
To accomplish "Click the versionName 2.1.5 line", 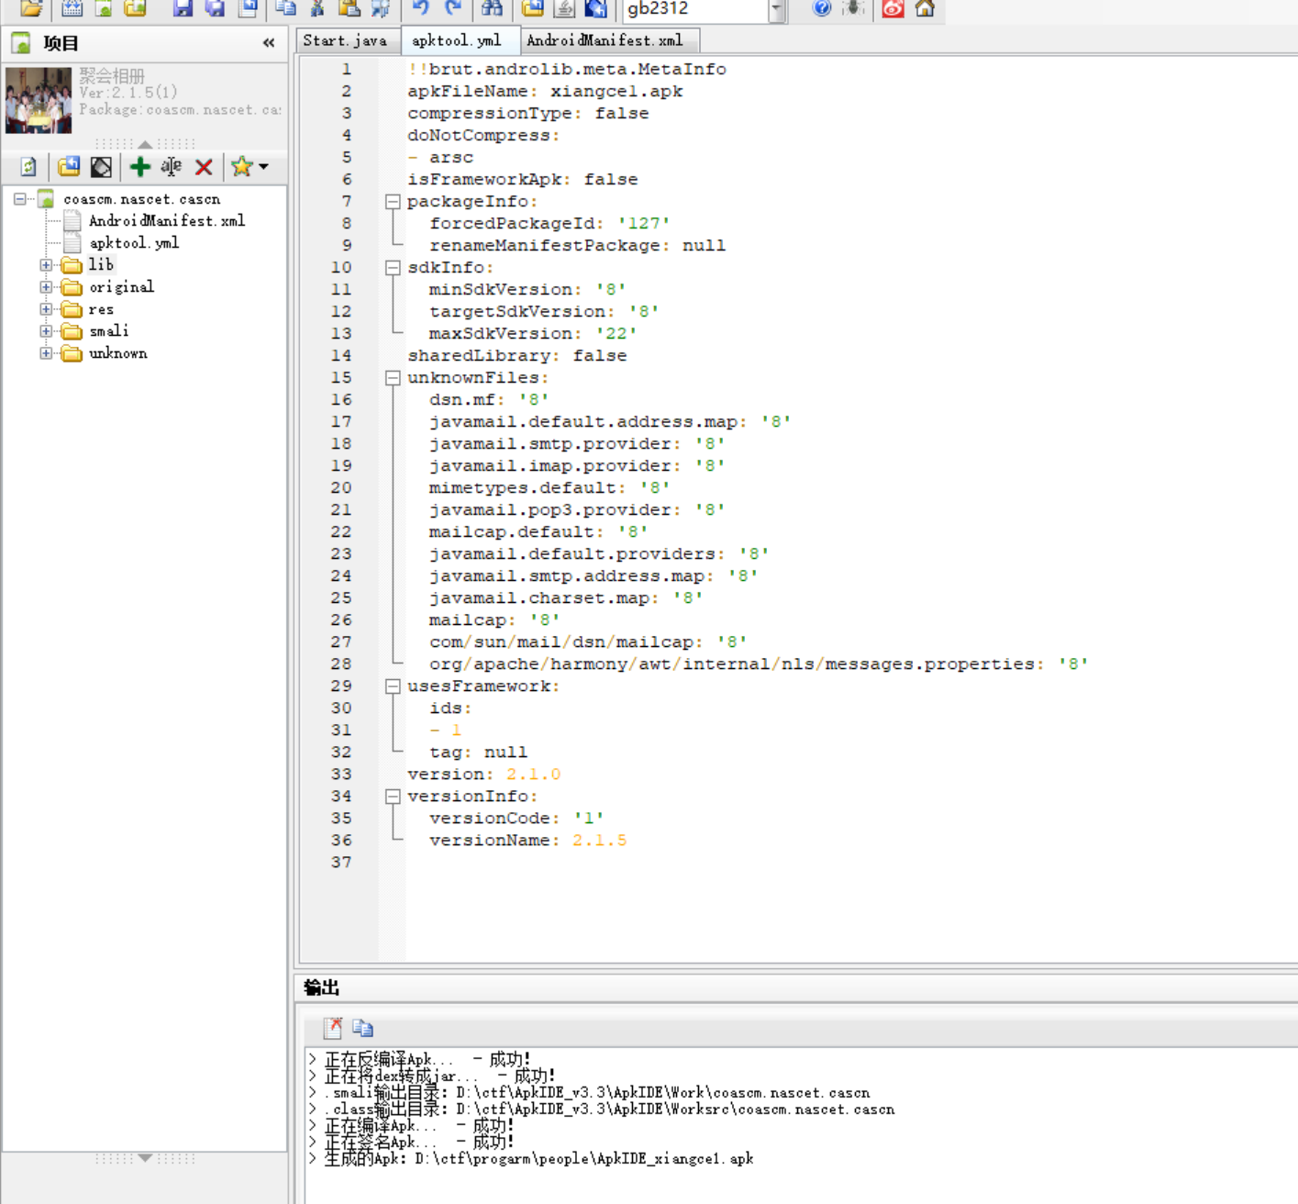I will click(527, 841).
